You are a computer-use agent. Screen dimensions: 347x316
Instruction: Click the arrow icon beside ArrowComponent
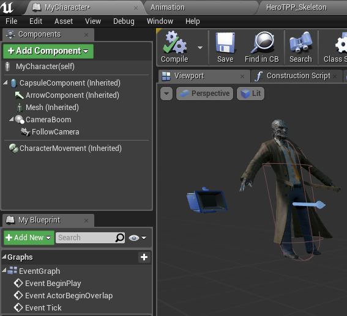(19, 95)
